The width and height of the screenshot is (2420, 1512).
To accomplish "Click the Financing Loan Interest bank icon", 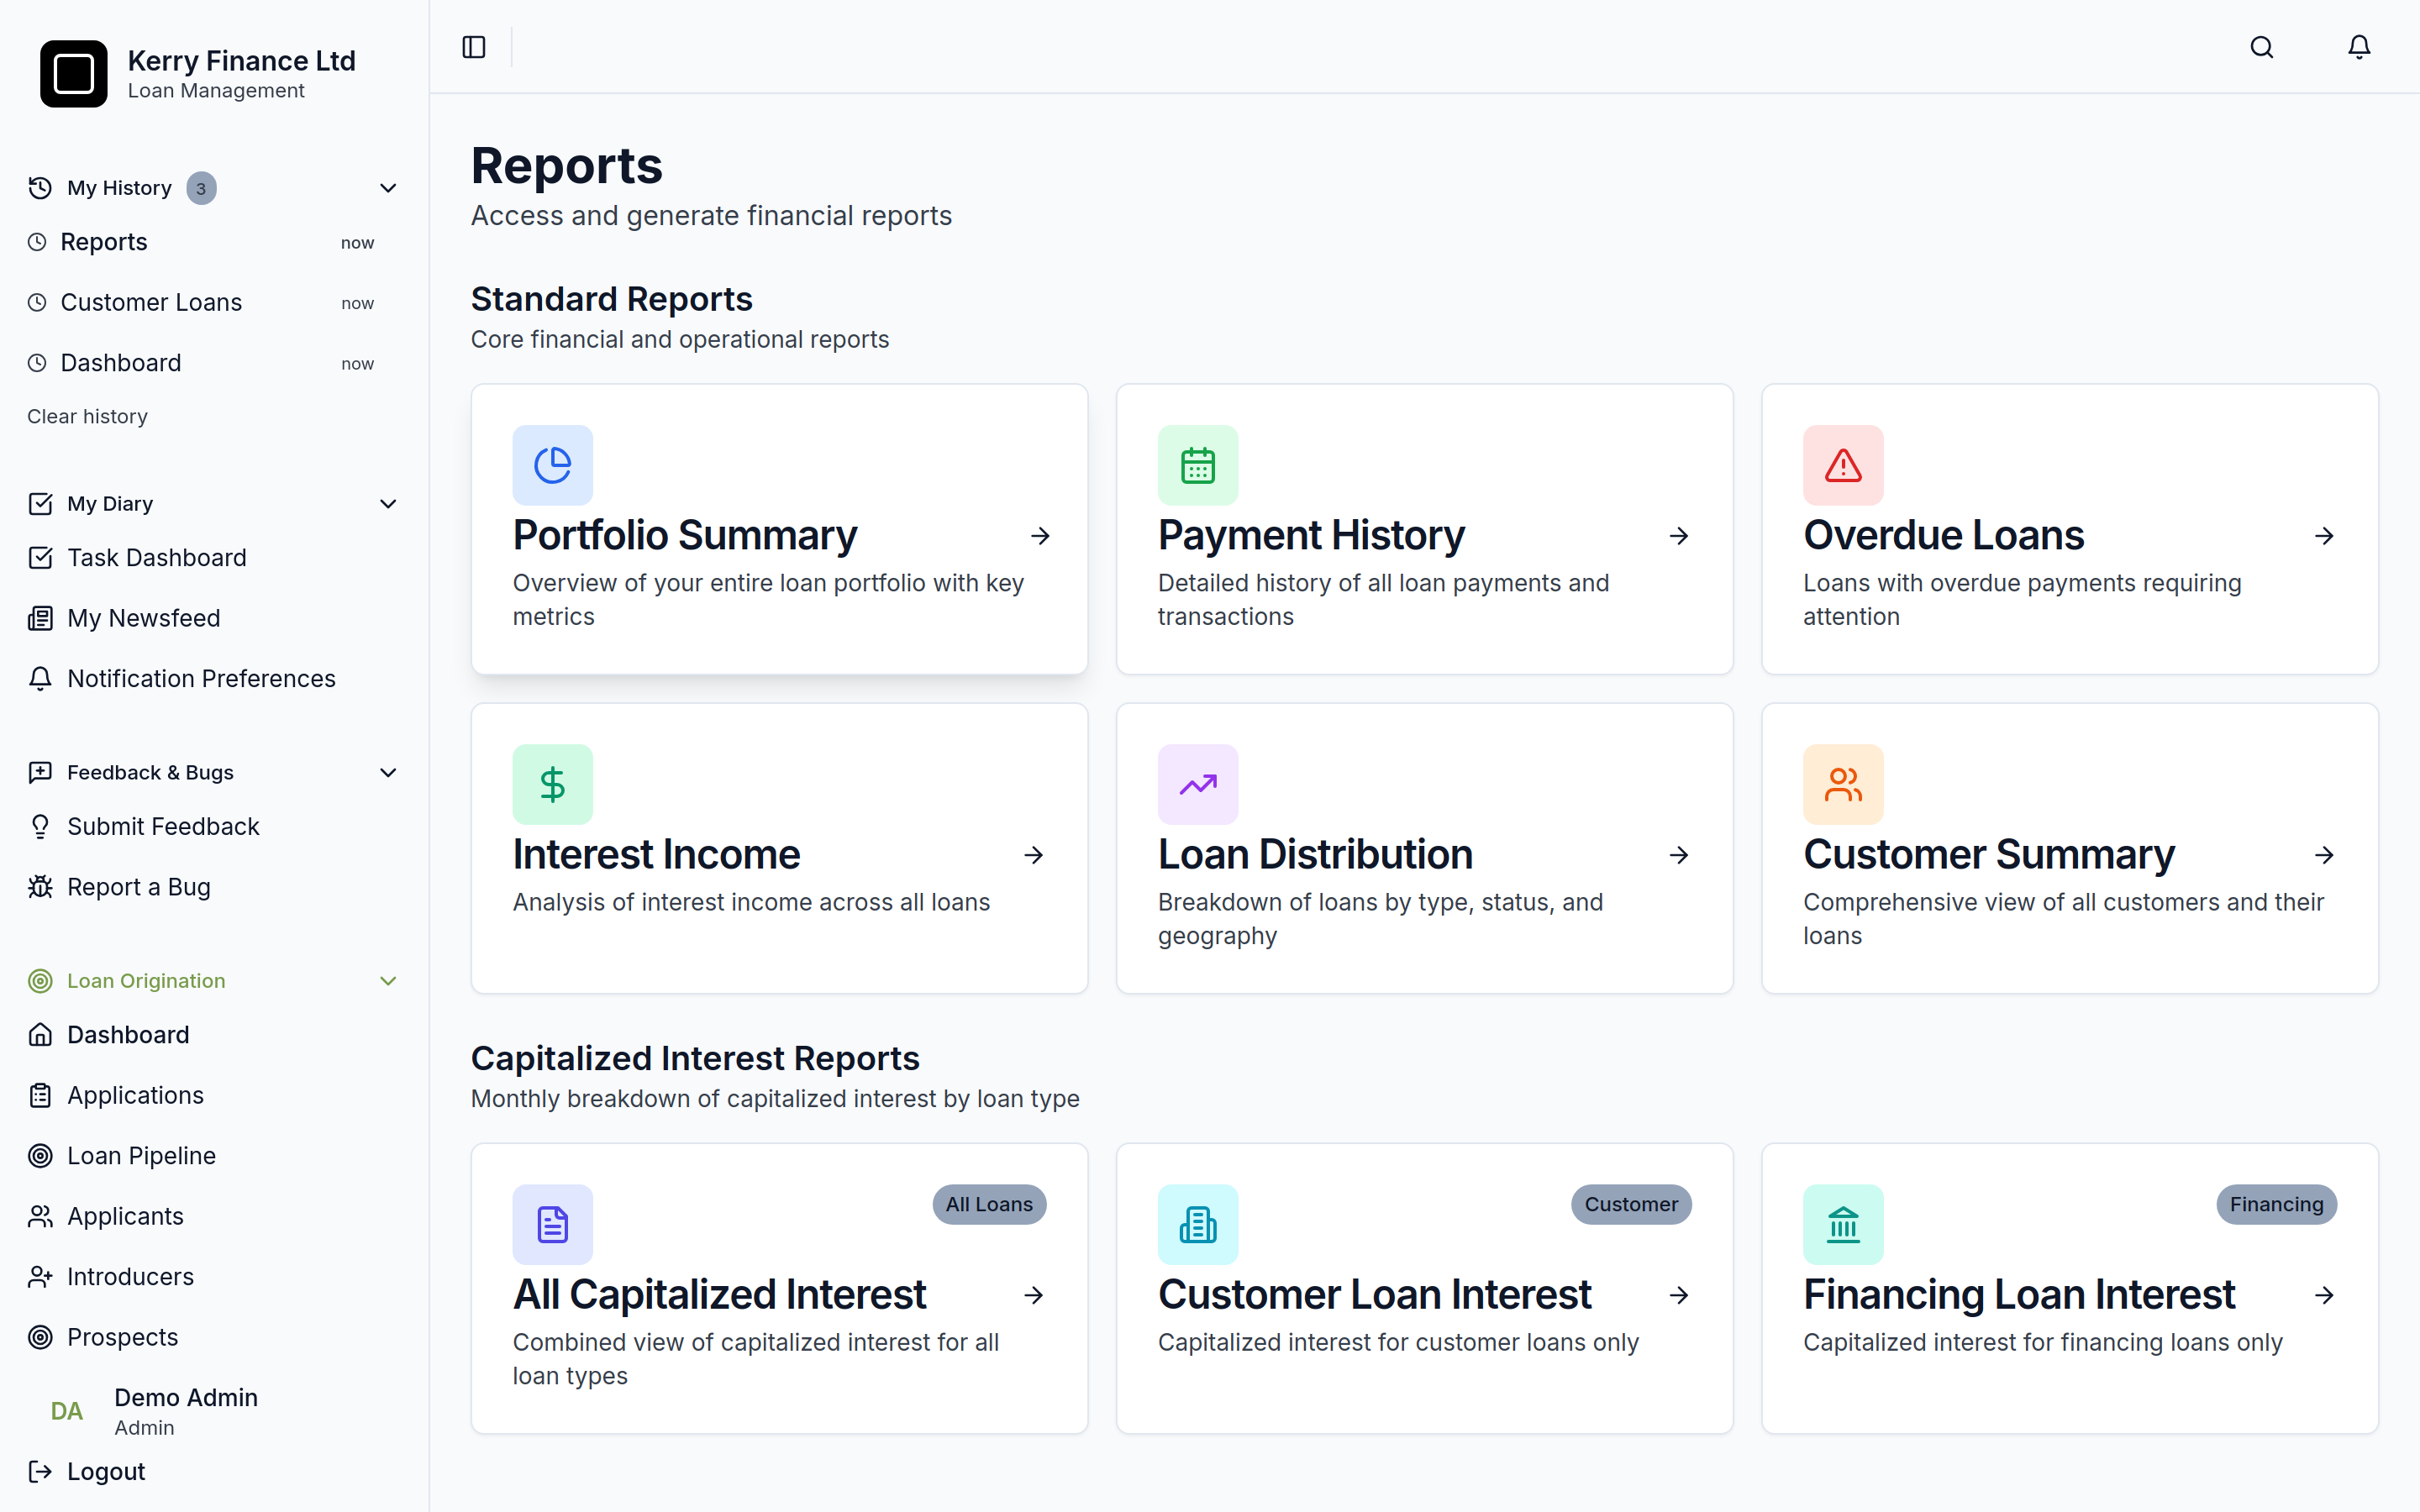I will tap(1843, 1224).
